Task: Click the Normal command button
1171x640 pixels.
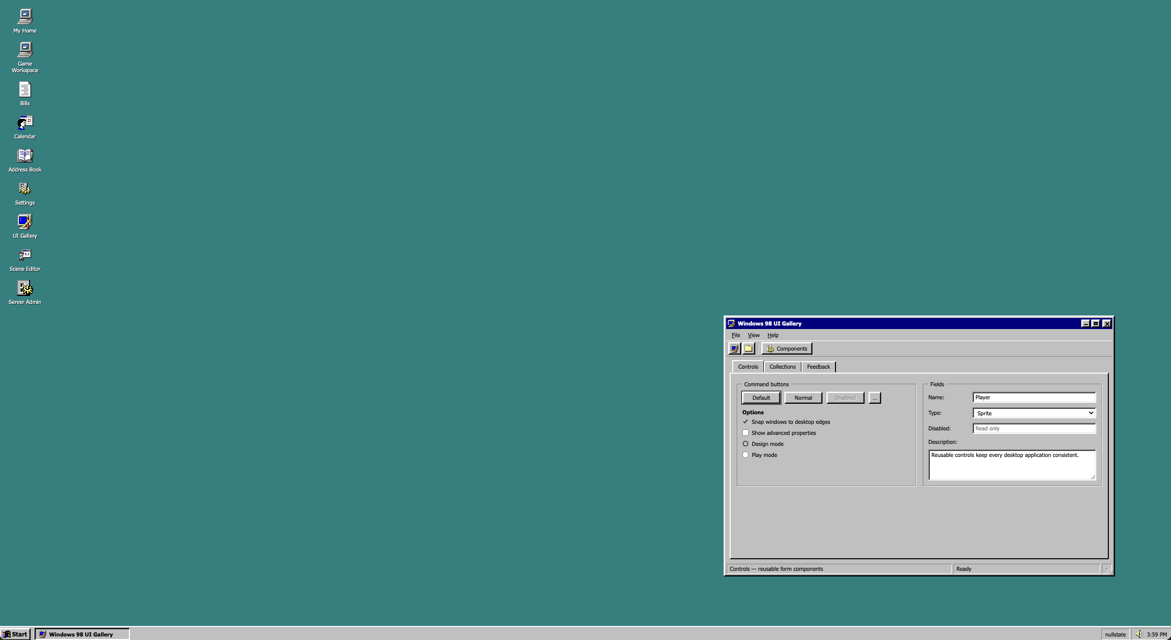Action: coord(803,398)
